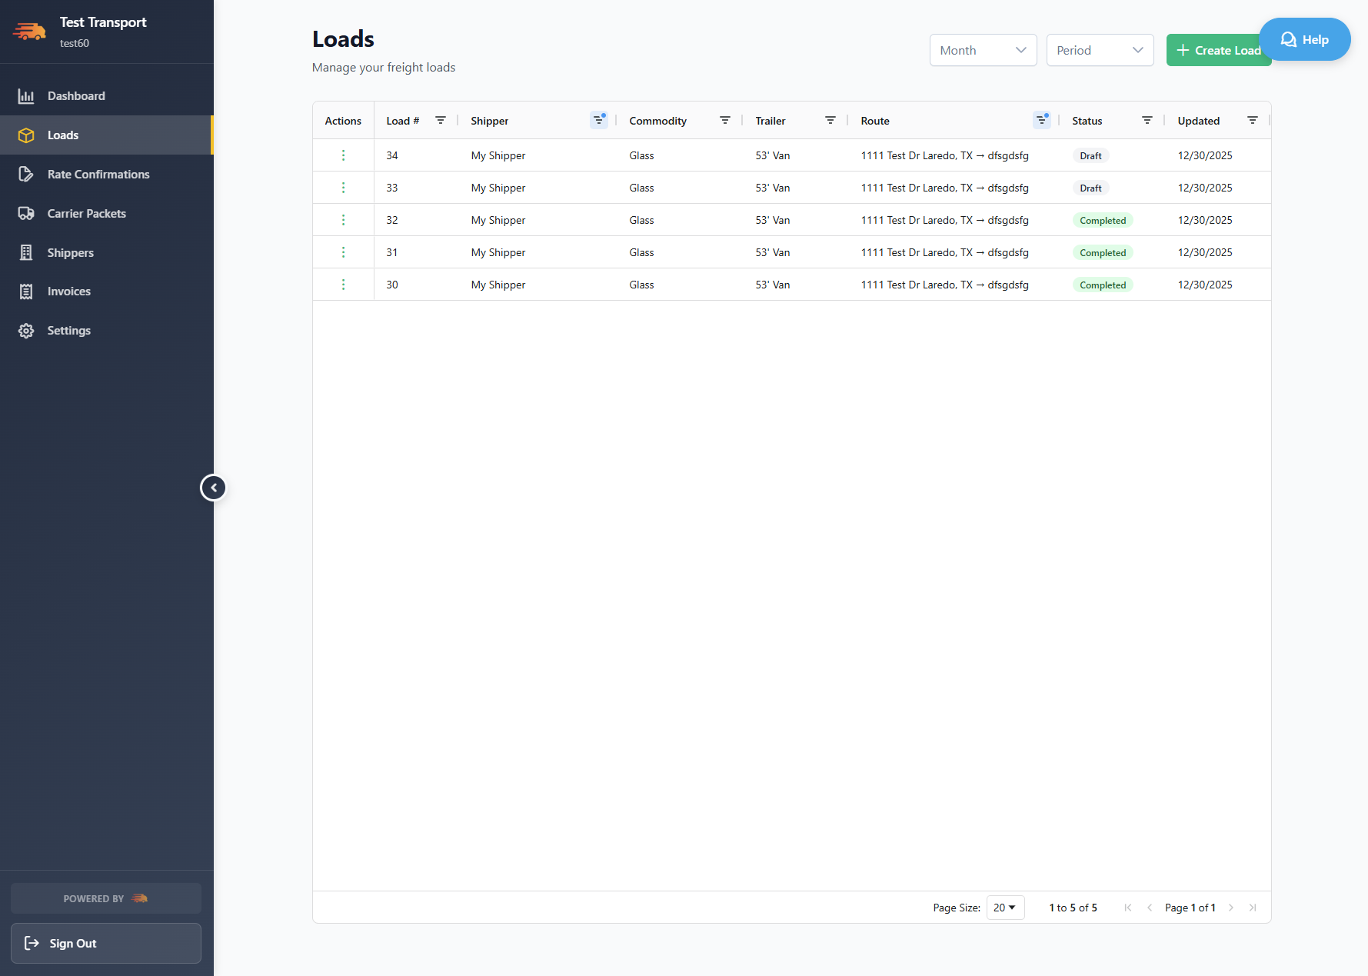Open the Period dropdown
The width and height of the screenshot is (1368, 976).
point(1100,50)
